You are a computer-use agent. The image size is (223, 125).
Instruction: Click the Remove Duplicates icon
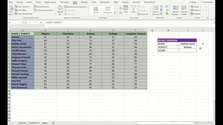click(x=161, y=10)
